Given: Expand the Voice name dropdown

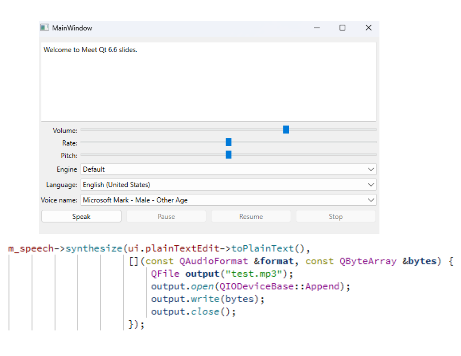Looking at the screenshot, I should (x=228, y=200).
